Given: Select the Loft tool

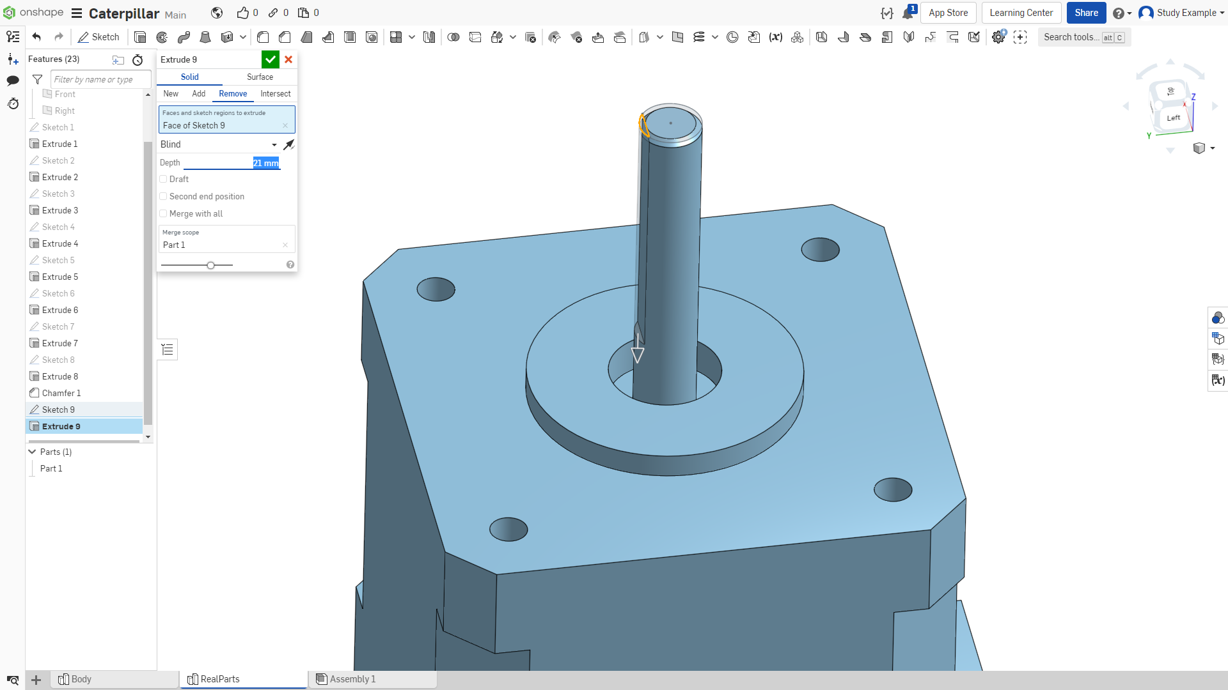Looking at the screenshot, I should point(205,37).
